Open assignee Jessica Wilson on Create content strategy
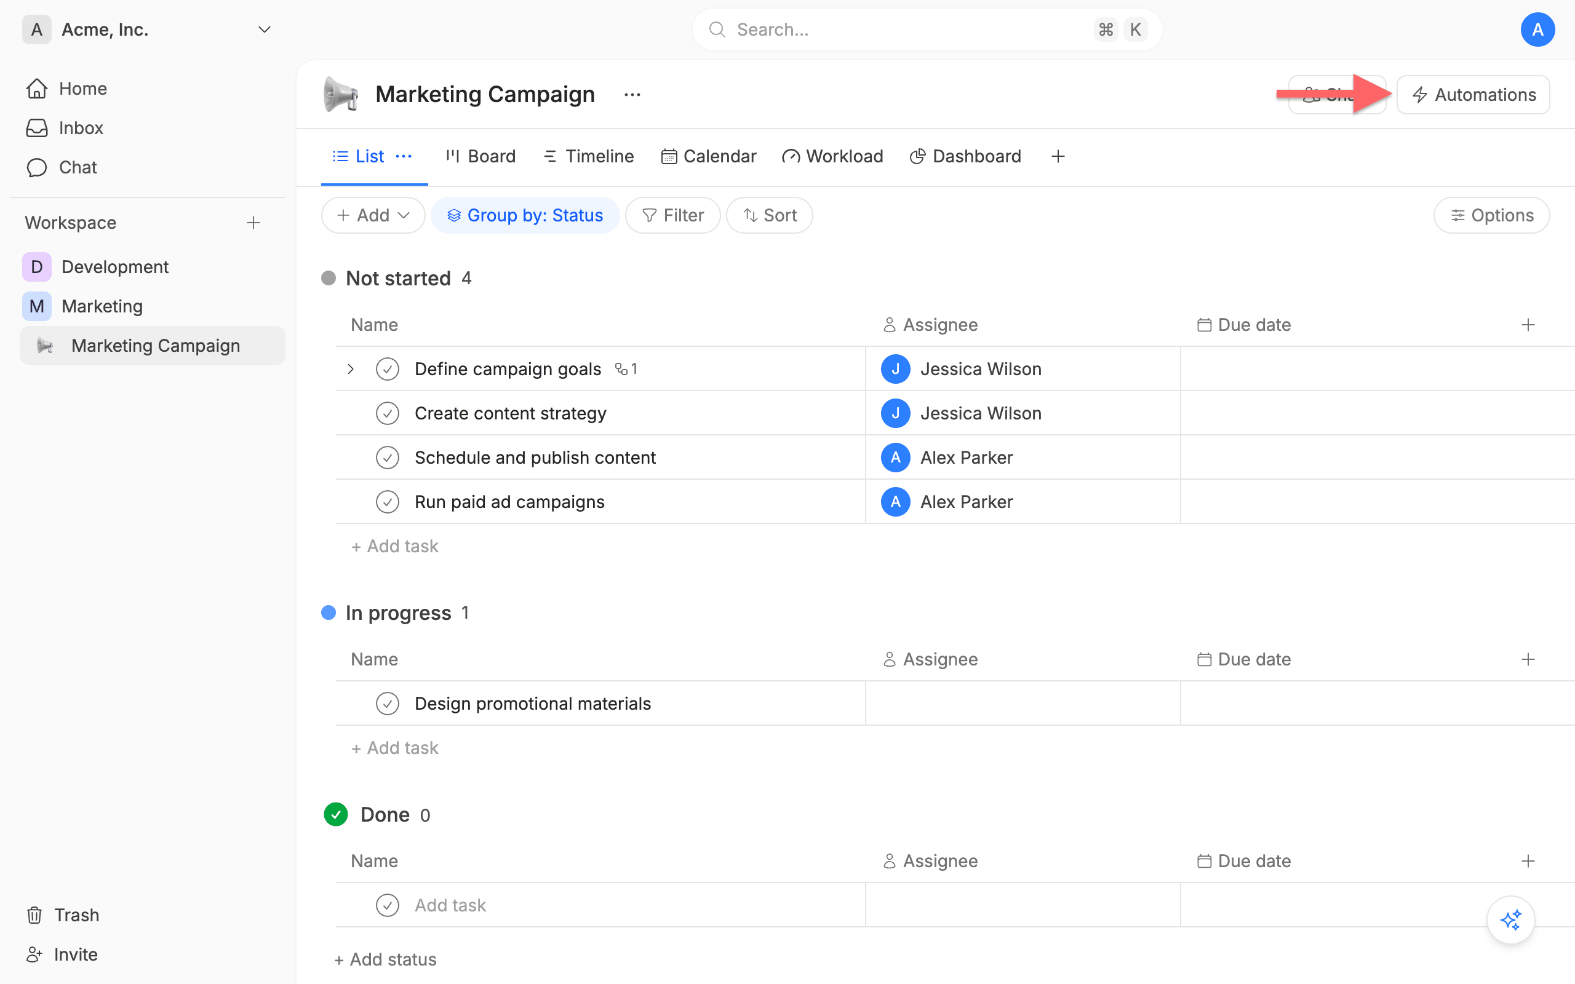This screenshot has width=1575, height=984. coord(961,413)
